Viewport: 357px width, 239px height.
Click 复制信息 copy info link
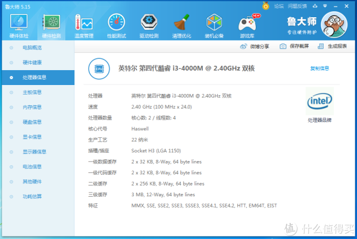(320, 68)
